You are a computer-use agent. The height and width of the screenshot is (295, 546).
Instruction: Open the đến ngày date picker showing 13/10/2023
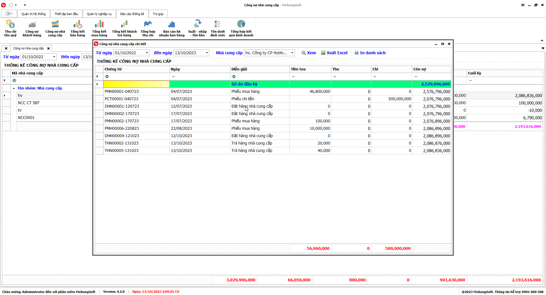(207, 53)
